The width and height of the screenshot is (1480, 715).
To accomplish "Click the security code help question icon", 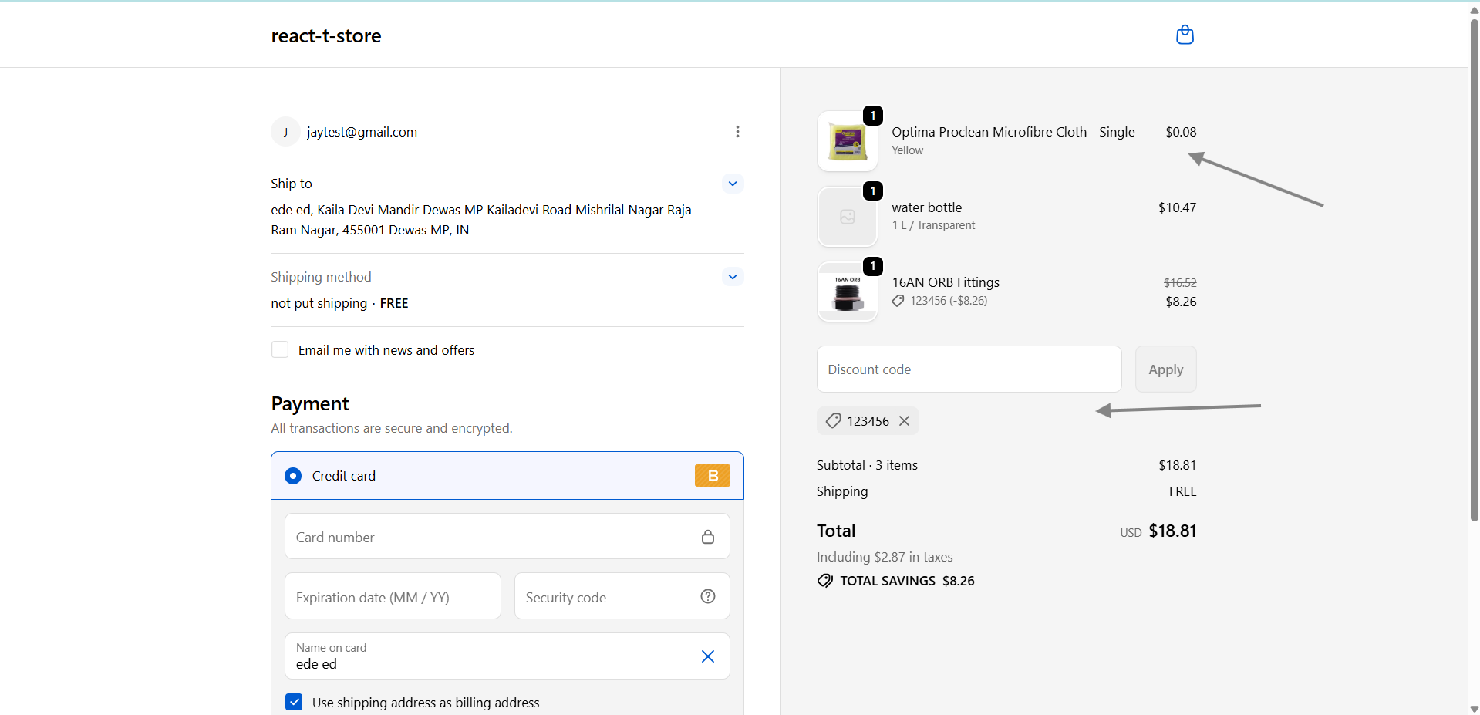I will pos(707,596).
